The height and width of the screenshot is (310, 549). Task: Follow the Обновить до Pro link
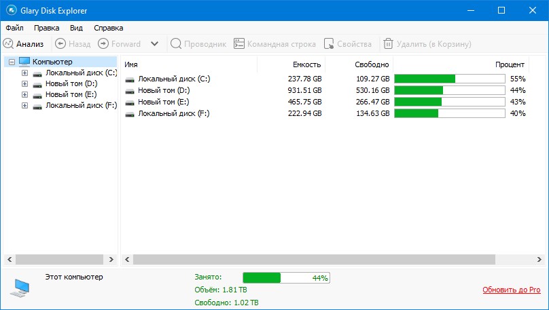point(511,290)
